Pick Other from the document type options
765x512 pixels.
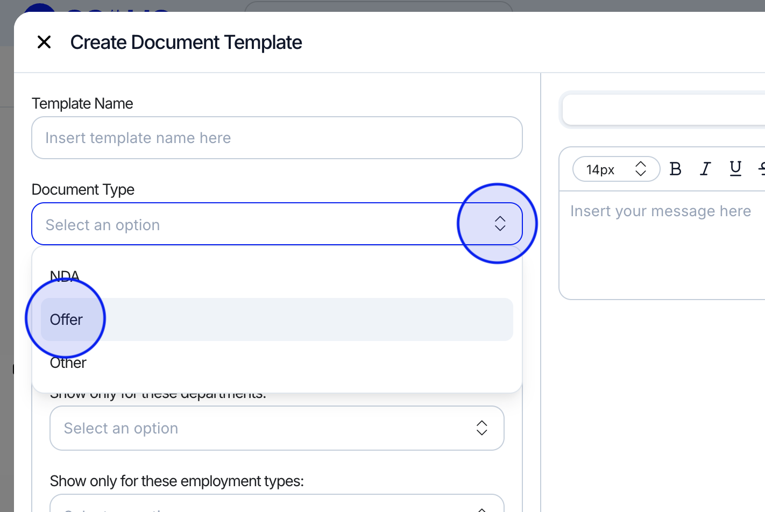[x=68, y=363]
